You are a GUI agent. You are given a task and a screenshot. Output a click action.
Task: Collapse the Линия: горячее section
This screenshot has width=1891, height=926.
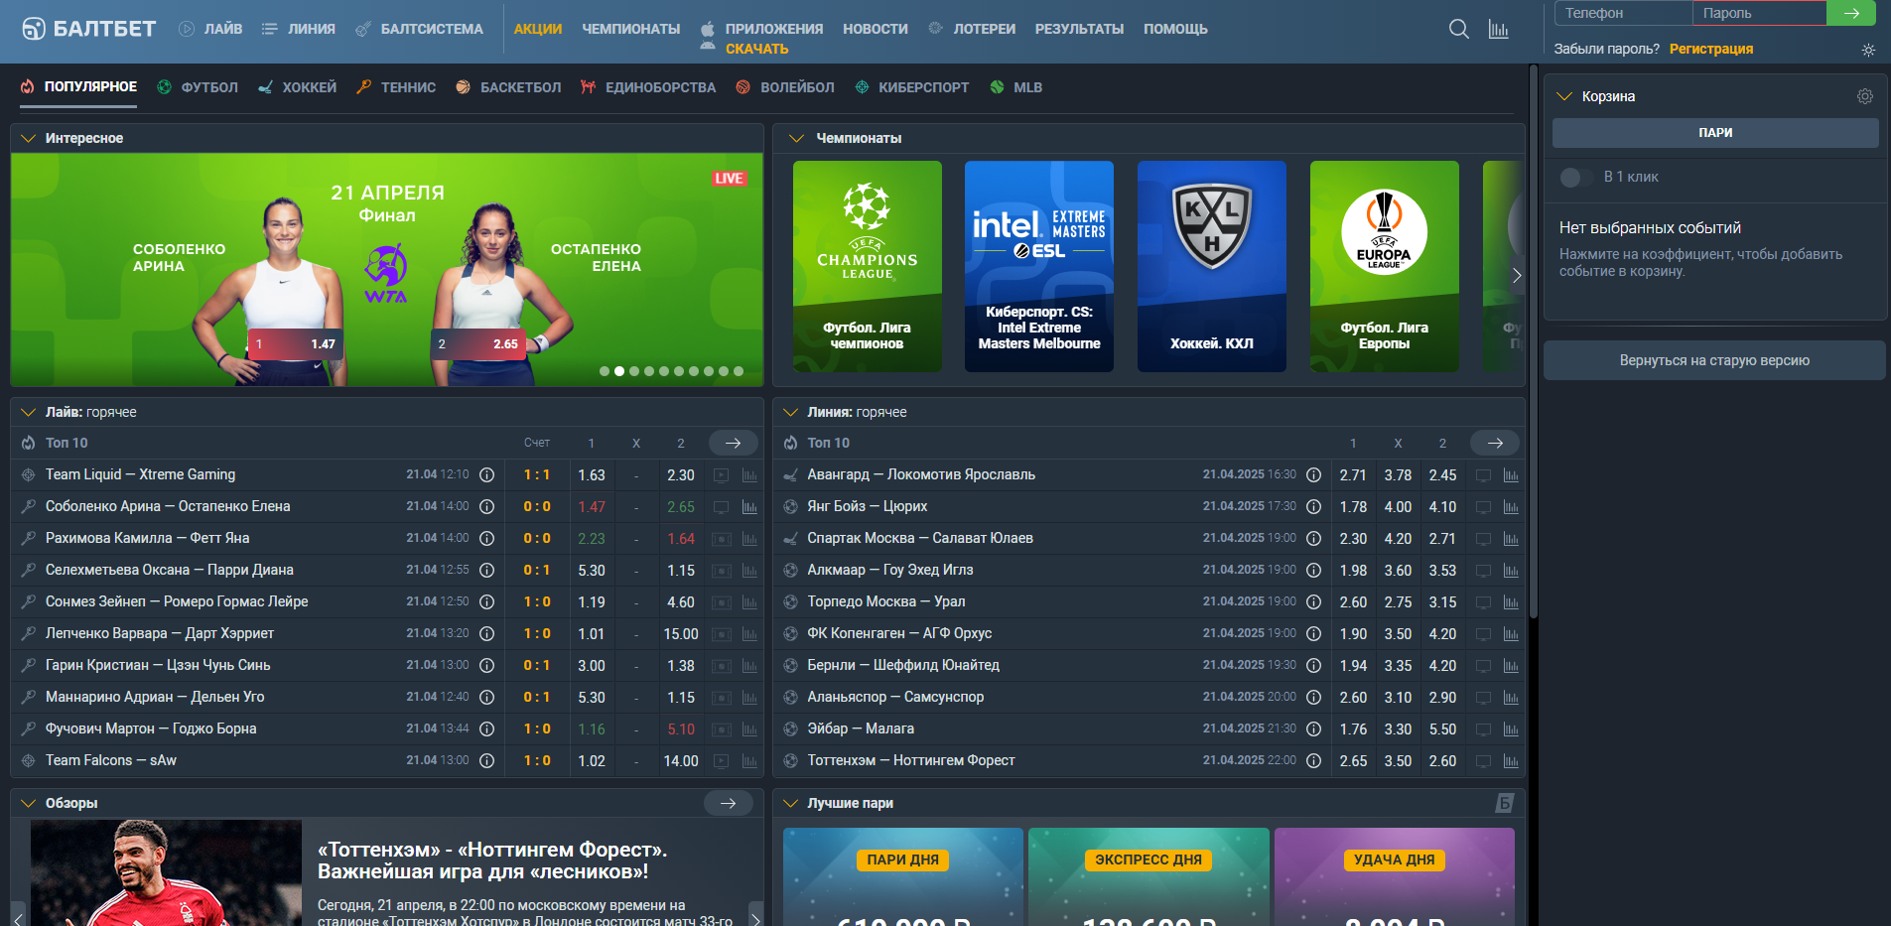click(x=790, y=412)
